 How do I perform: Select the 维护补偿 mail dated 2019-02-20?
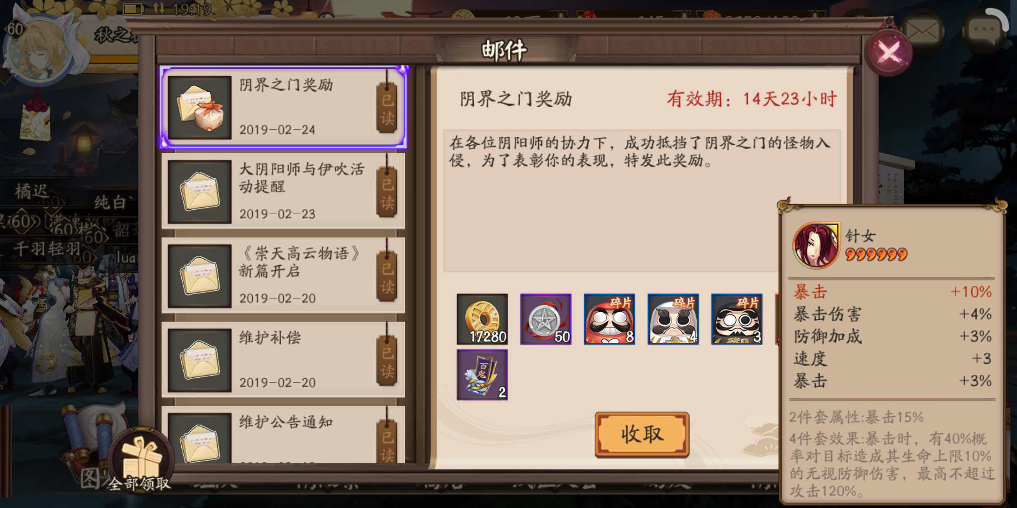[283, 359]
